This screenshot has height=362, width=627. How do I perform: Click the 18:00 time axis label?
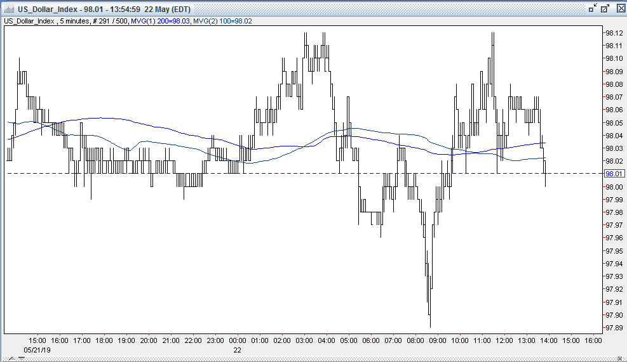pyautogui.click(x=104, y=340)
